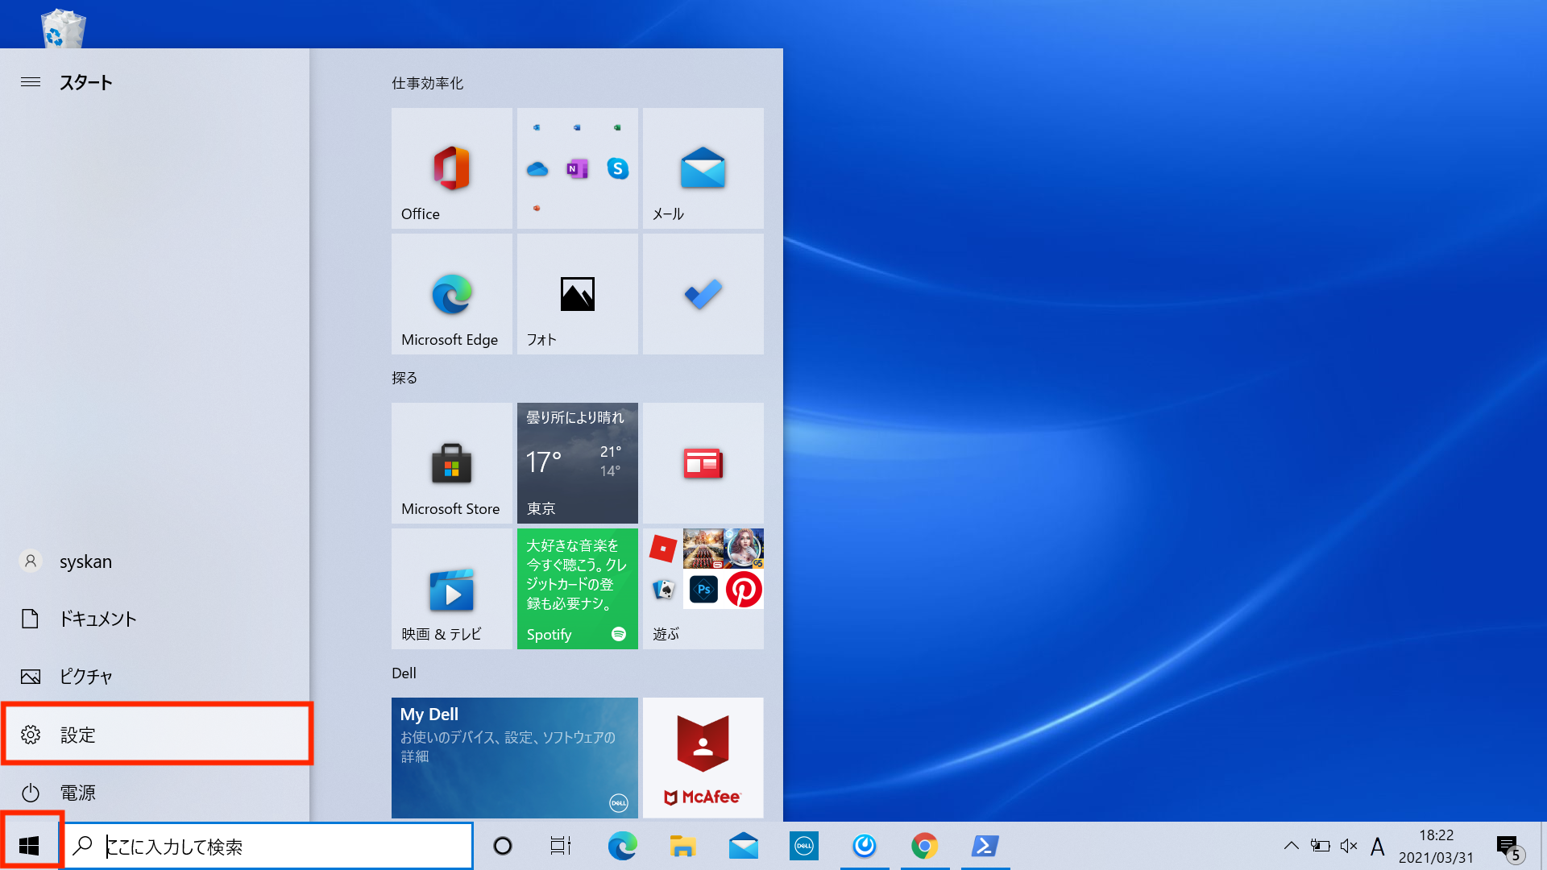Launch the Microsoft Edge tile
Image resolution: width=1547 pixels, height=870 pixels.
[451, 294]
